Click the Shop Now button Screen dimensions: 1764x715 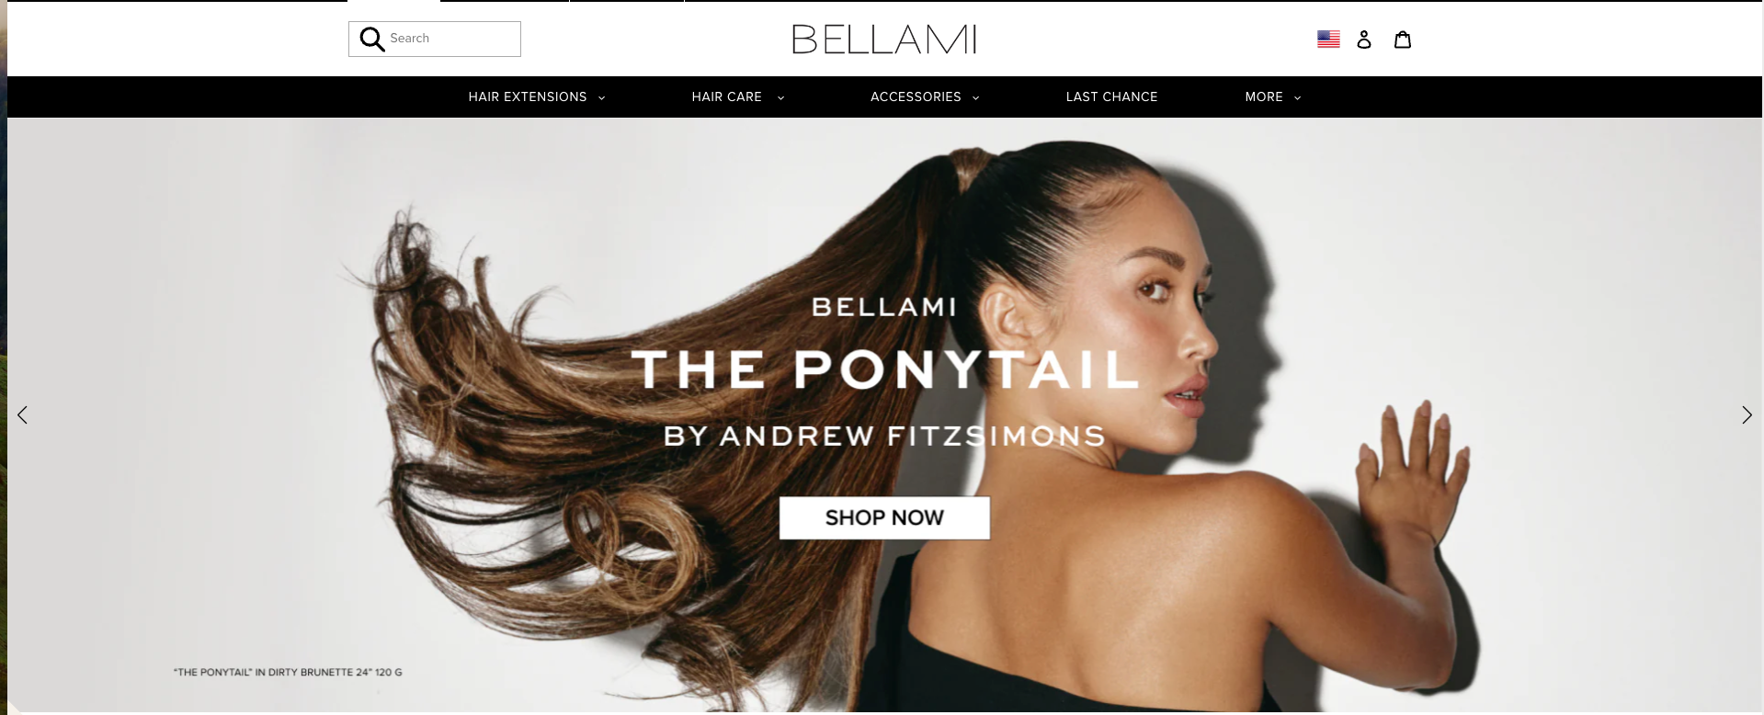coord(884,517)
